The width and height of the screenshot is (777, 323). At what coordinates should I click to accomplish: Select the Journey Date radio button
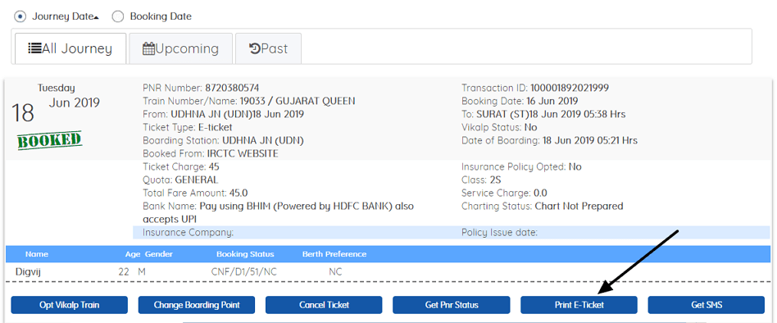[x=20, y=16]
